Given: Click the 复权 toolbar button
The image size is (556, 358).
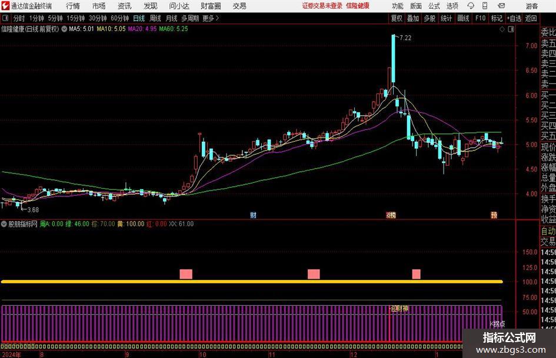Looking at the screenshot, I should tap(397, 18).
